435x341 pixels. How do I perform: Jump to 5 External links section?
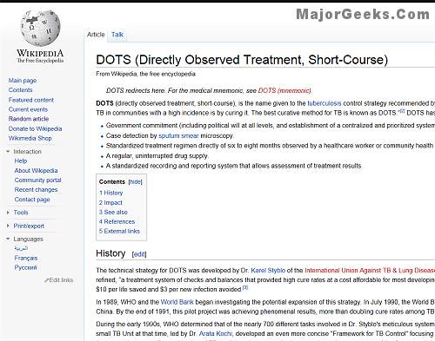point(119,232)
